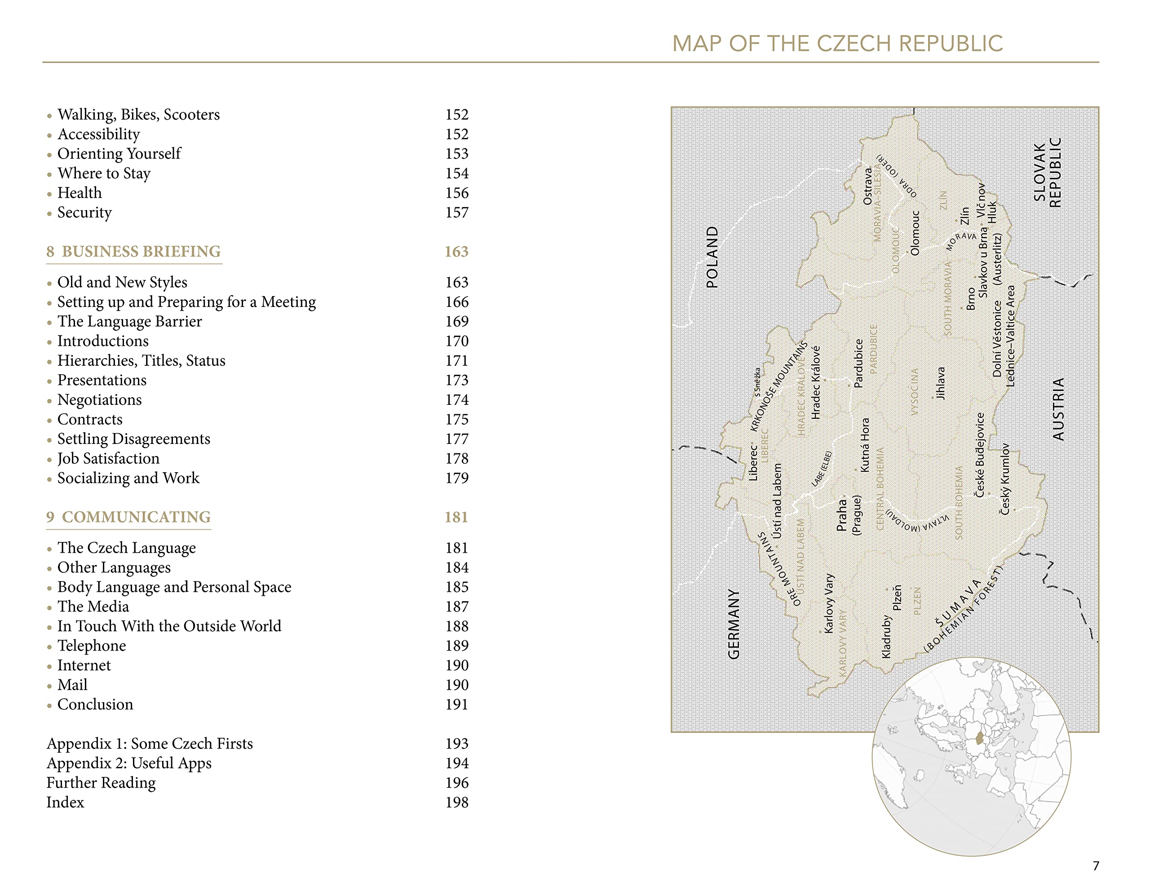The height and width of the screenshot is (882, 1150).
Task: Click page number 7
Action: click(x=1095, y=866)
